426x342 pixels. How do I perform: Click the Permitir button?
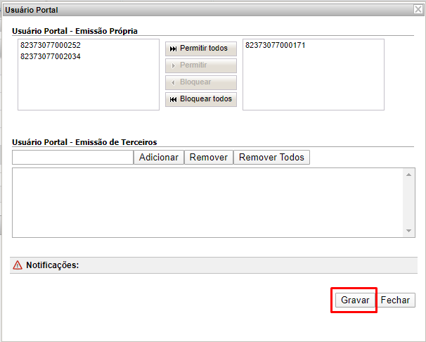(x=201, y=65)
